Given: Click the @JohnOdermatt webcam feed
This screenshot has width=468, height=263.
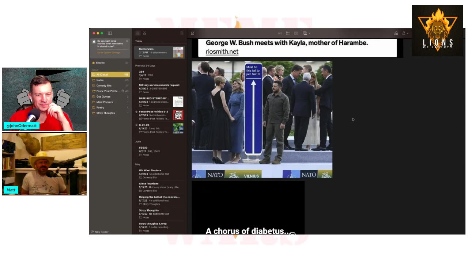Looking at the screenshot, I should [x=44, y=99].
